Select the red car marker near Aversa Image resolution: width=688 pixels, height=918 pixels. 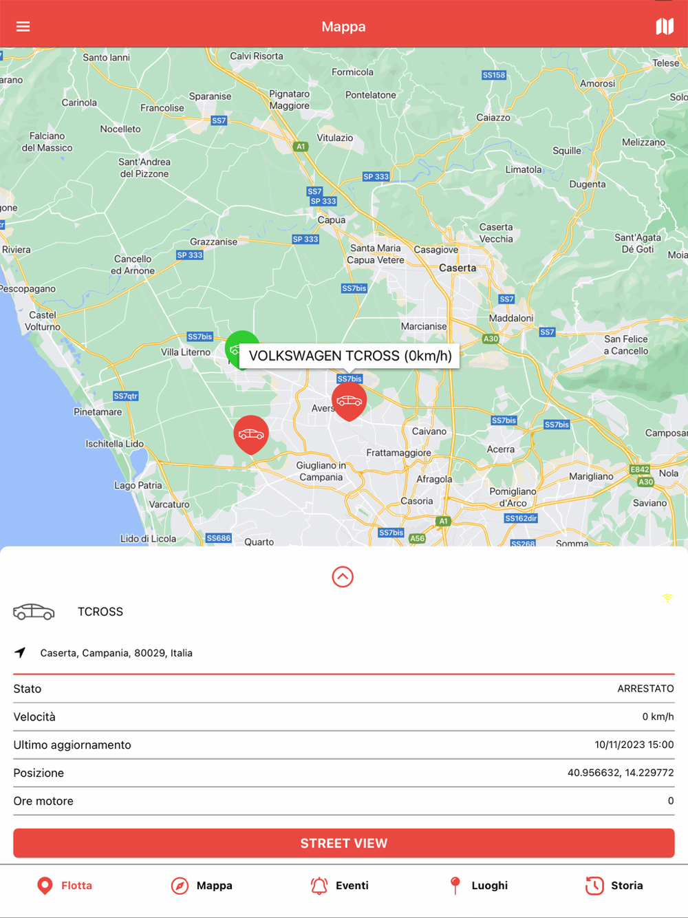pos(349,401)
